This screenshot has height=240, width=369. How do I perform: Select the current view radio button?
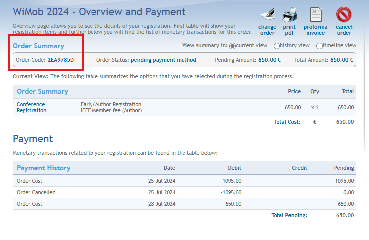click(232, 46)
